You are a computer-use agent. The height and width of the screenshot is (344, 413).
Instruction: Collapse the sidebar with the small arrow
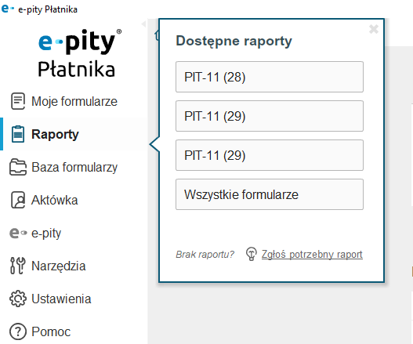click(x=143, y=24)
